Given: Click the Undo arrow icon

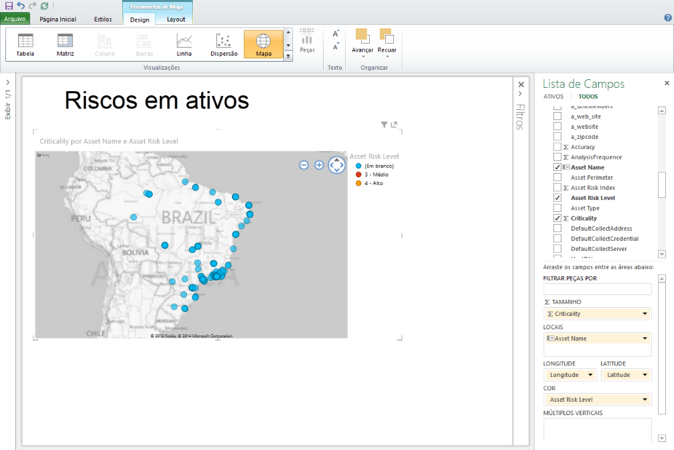Looking at the screenshot, I should [x=21, y=5].
